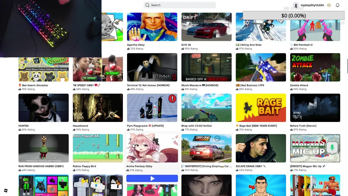Click 'Housebound' title link
The width and height of the screenshot is (348, 196).
coord(80,126)
